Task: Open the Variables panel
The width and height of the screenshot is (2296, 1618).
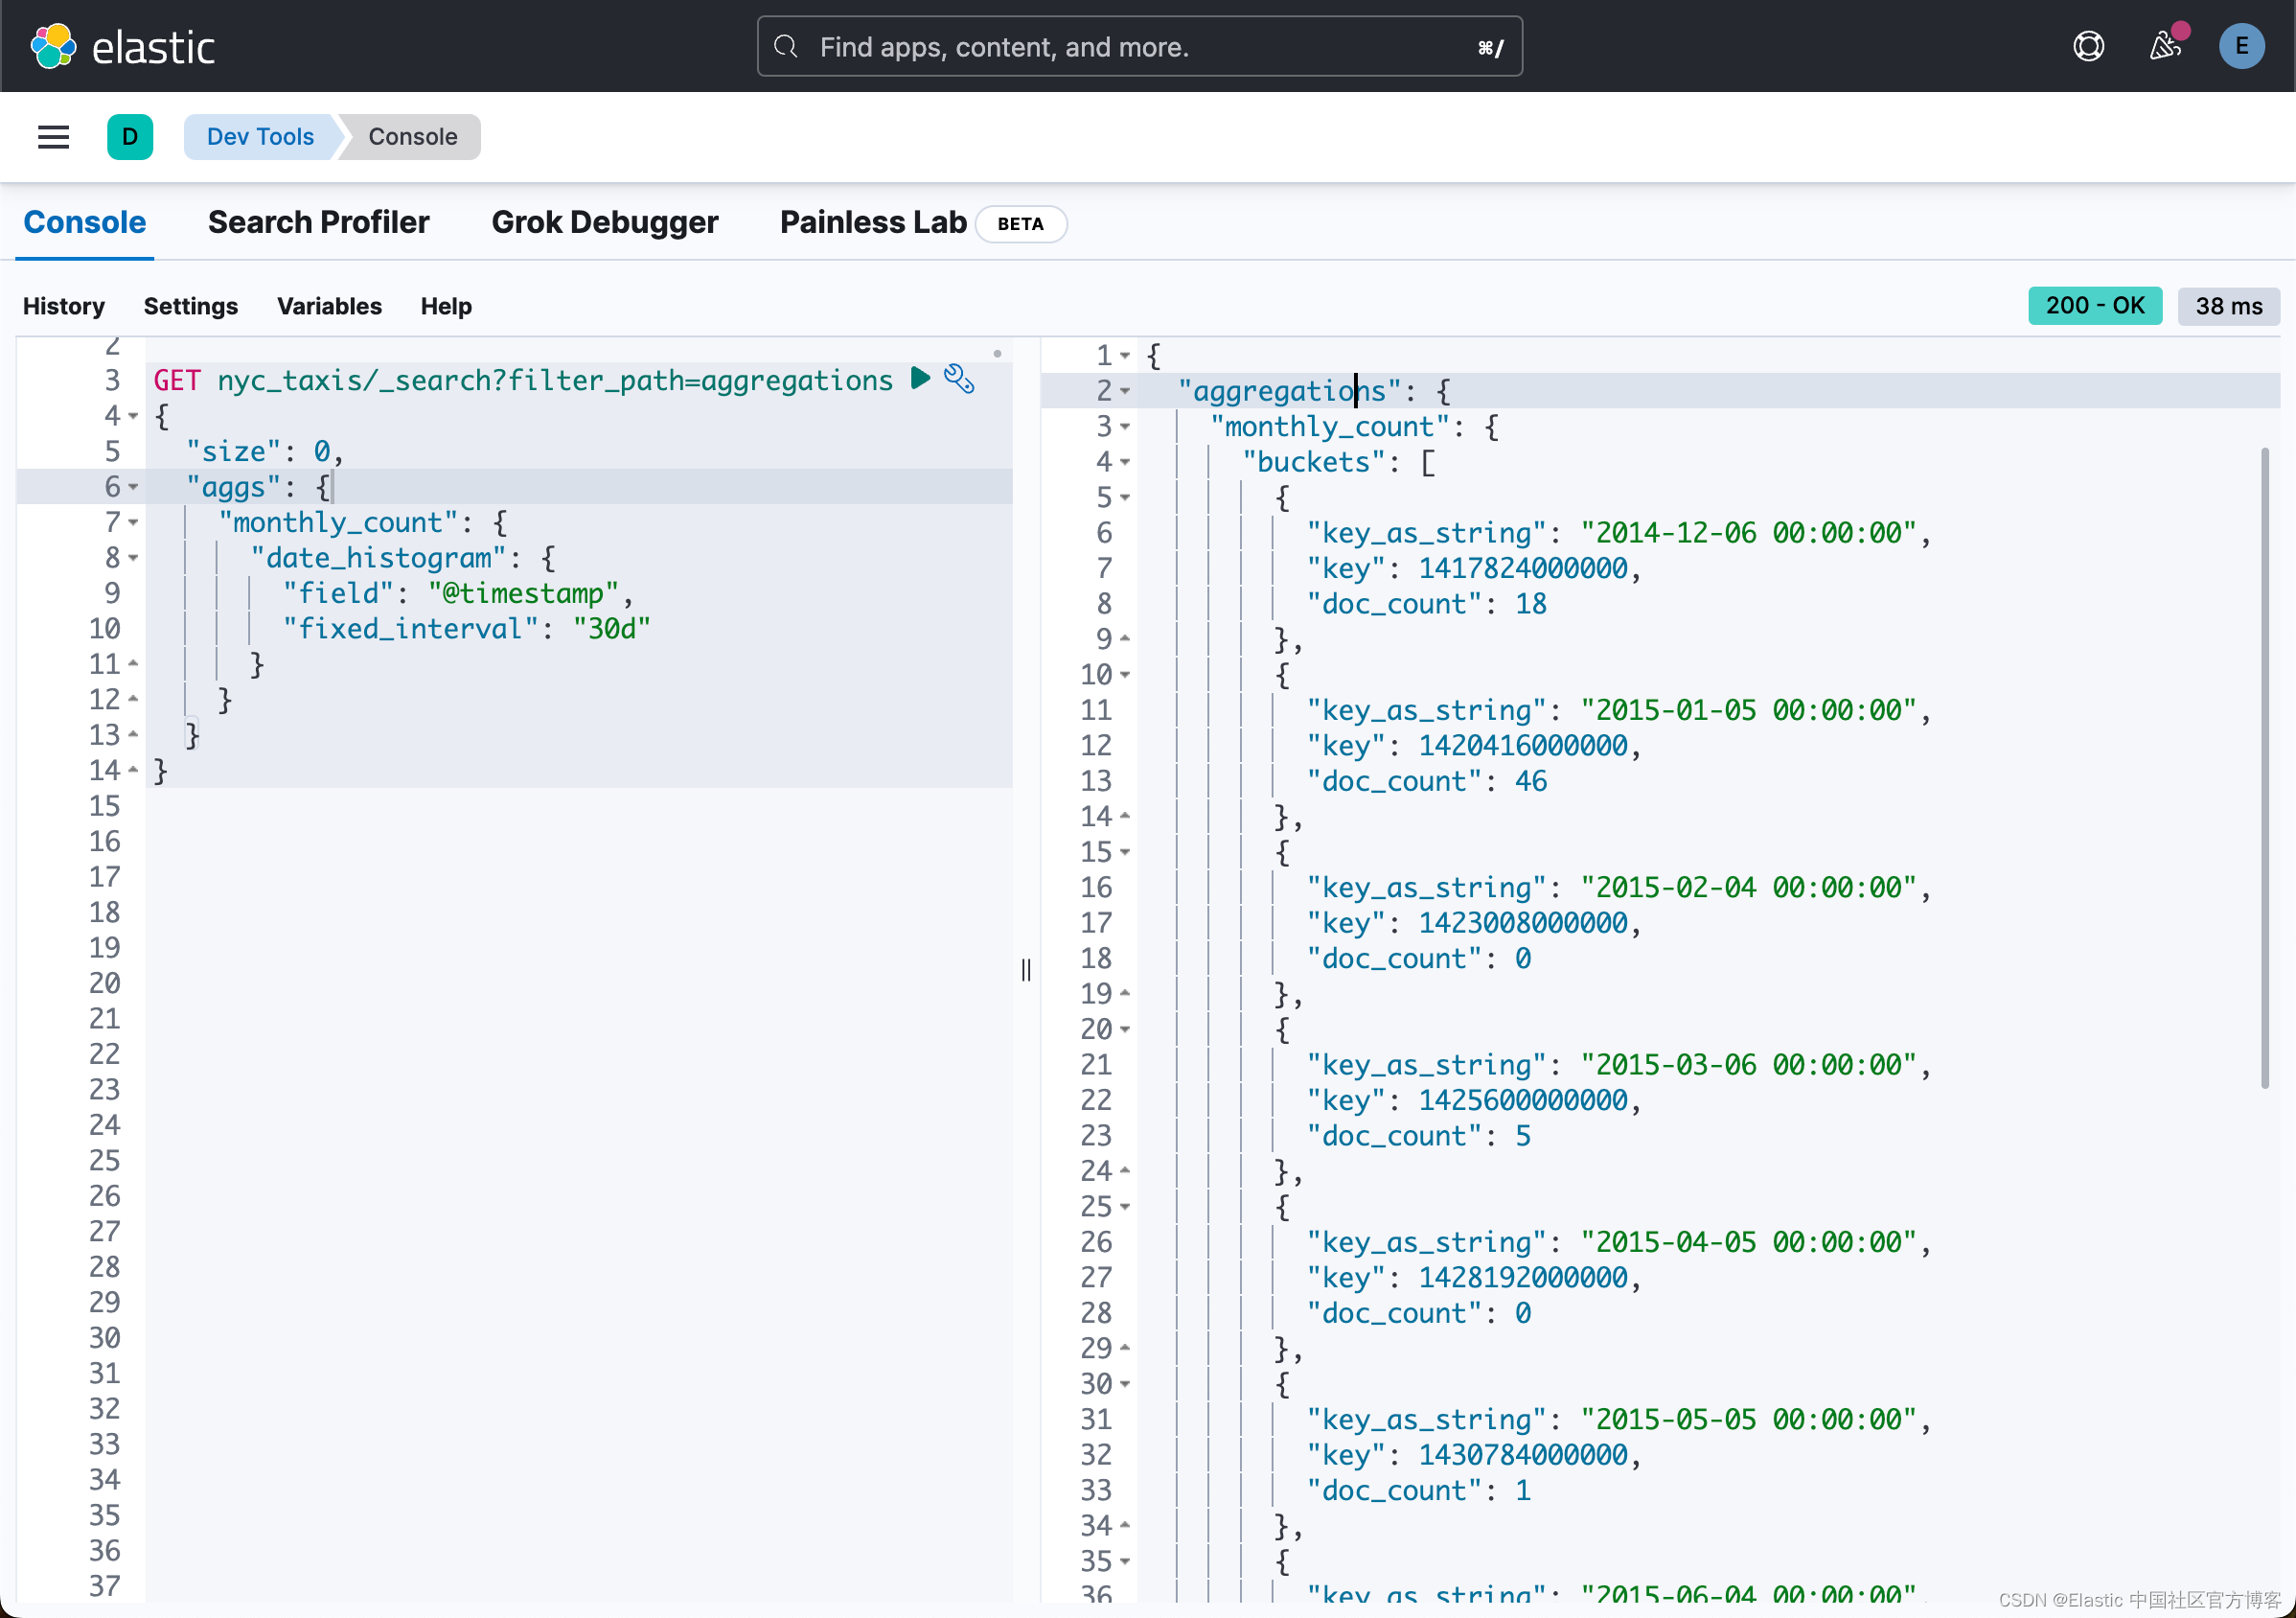Action: click(329, 306)
